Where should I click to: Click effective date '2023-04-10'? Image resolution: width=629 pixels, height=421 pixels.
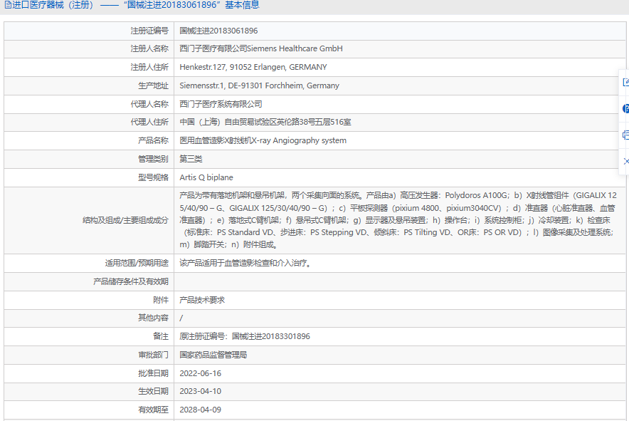click(x=200, y=391)
